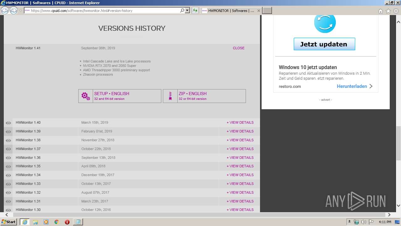
Task: Open the Chrome taskbar icon
Action: click(x=56, y=222)
